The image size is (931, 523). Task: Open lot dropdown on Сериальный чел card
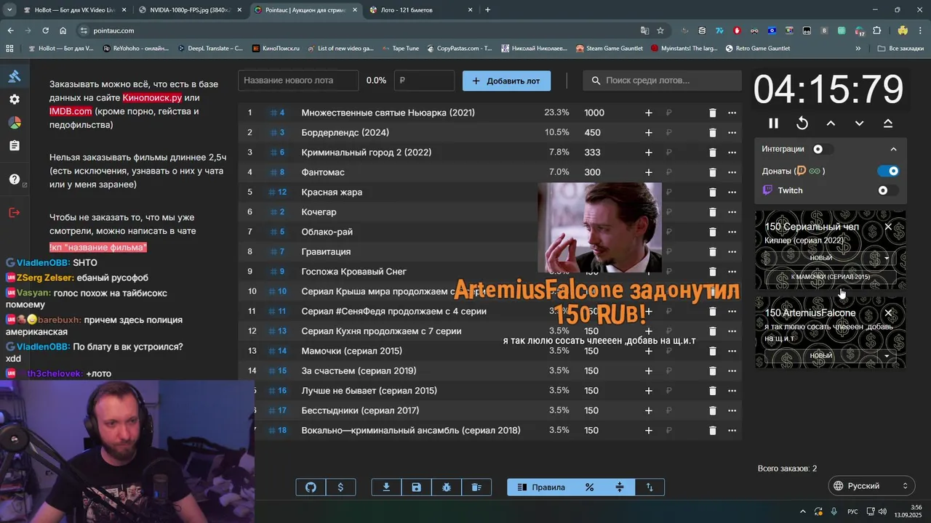click(887, 258)
